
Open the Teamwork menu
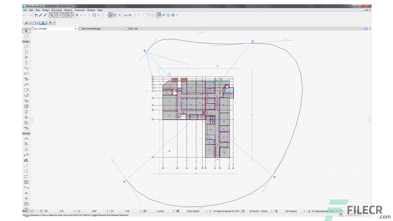[x=80, y=10]
